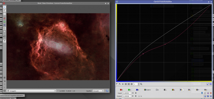
Task: Go to previous curve point
Action: pyautogui.click(x=133, y=93)
